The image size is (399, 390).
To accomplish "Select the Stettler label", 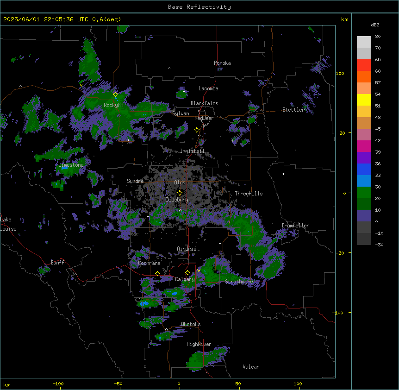I will [293, 110].
